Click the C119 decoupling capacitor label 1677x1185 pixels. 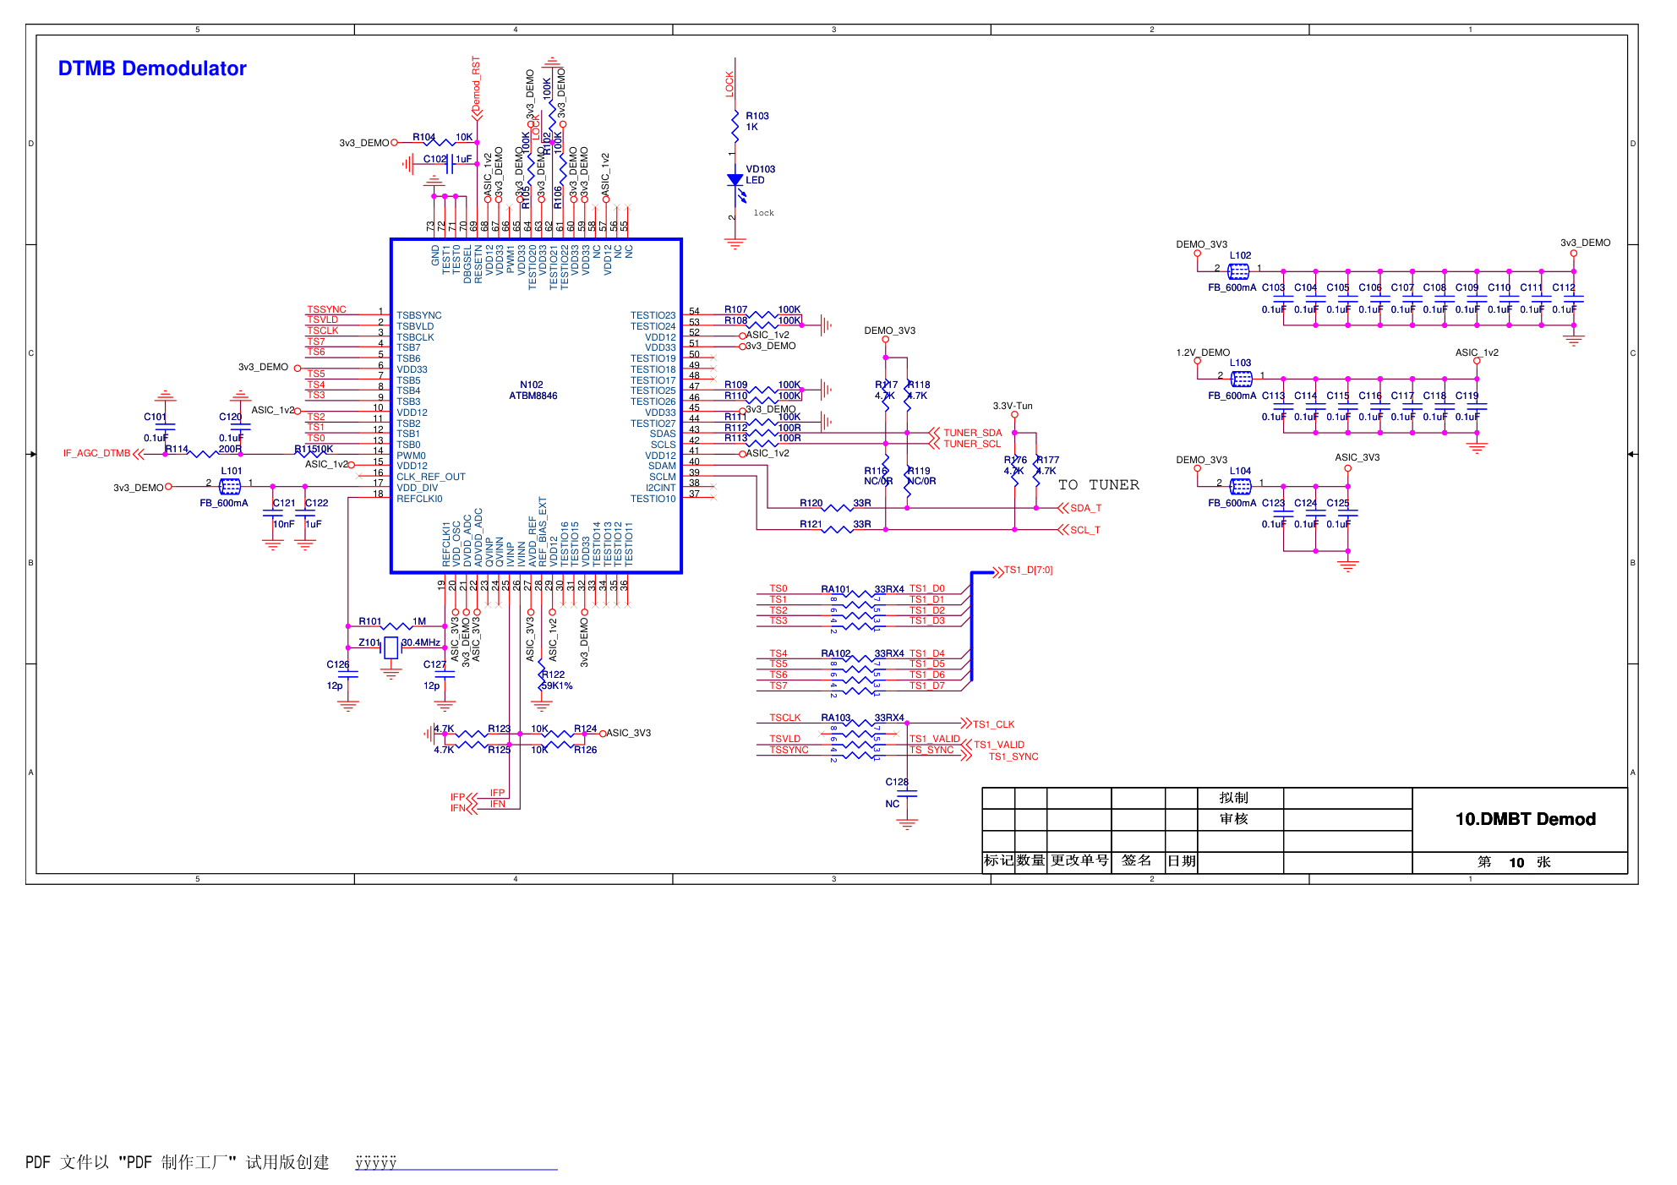(x=1467, y=396)
